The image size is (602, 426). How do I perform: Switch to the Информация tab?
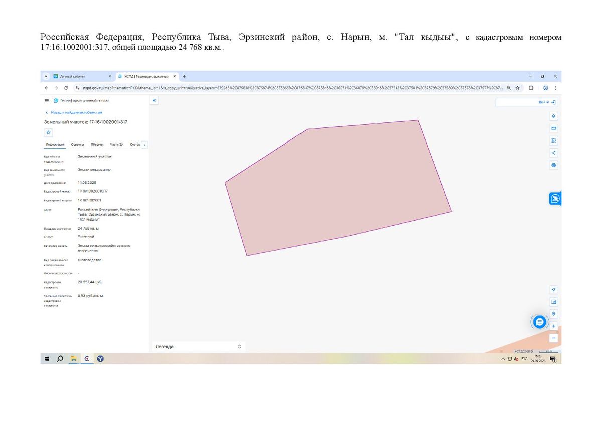click(x=55, y=145)
